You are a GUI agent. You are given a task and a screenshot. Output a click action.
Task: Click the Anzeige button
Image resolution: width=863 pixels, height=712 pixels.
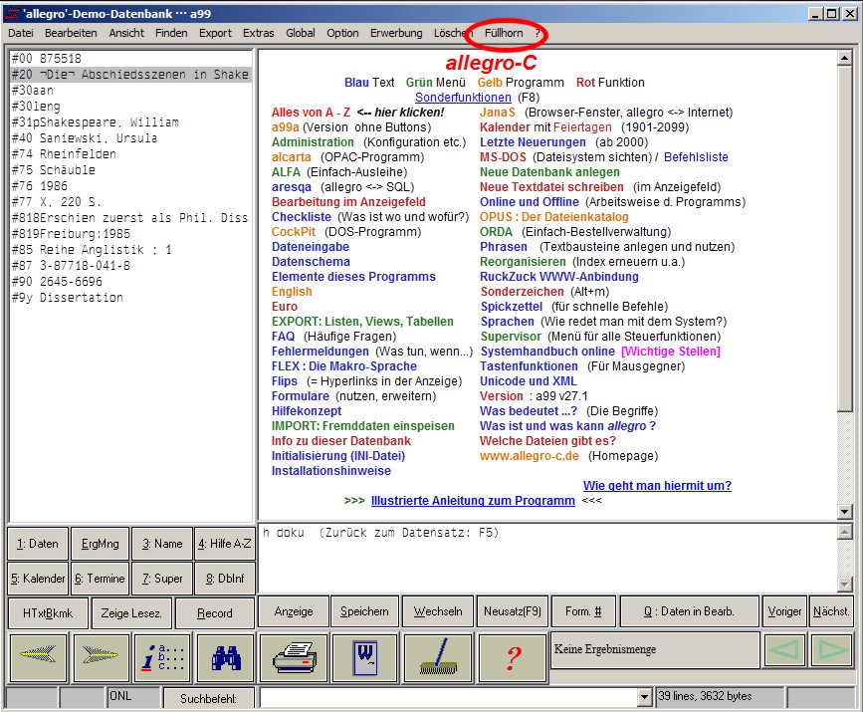(294, 611)
